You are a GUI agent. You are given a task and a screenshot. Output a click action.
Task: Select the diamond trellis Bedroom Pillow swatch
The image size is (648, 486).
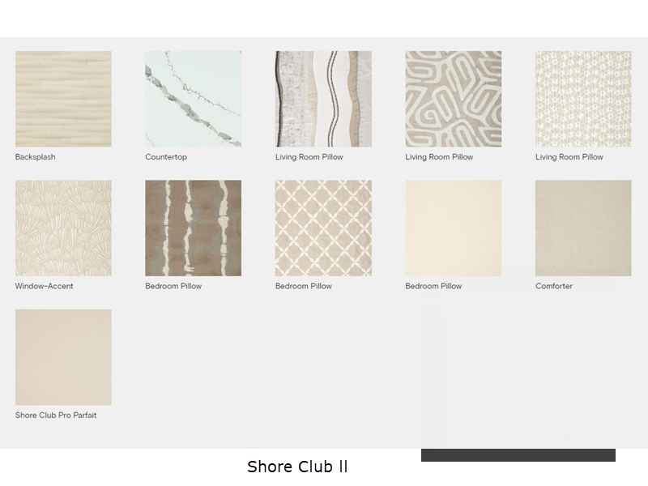(323, 228)
